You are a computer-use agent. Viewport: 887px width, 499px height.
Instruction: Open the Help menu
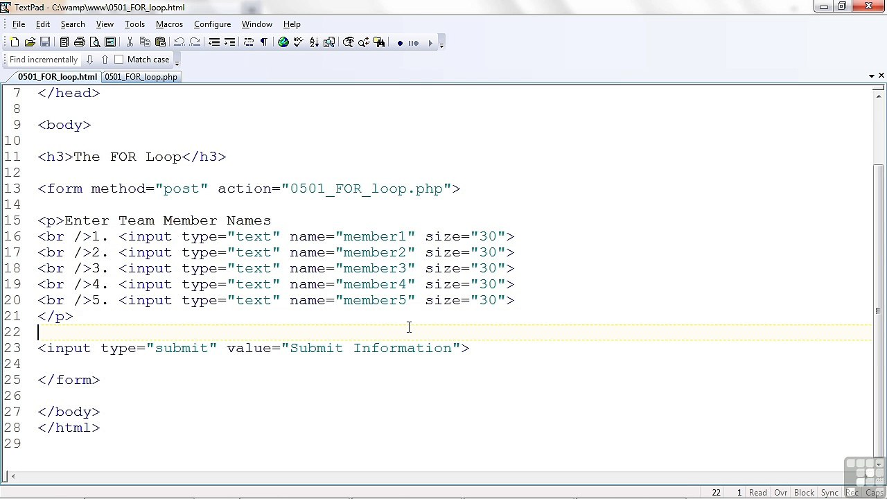[x=292, y=24]
